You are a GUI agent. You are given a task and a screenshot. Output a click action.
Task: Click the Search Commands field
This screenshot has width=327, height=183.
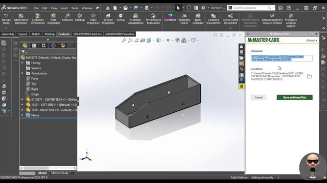[251, 8]
